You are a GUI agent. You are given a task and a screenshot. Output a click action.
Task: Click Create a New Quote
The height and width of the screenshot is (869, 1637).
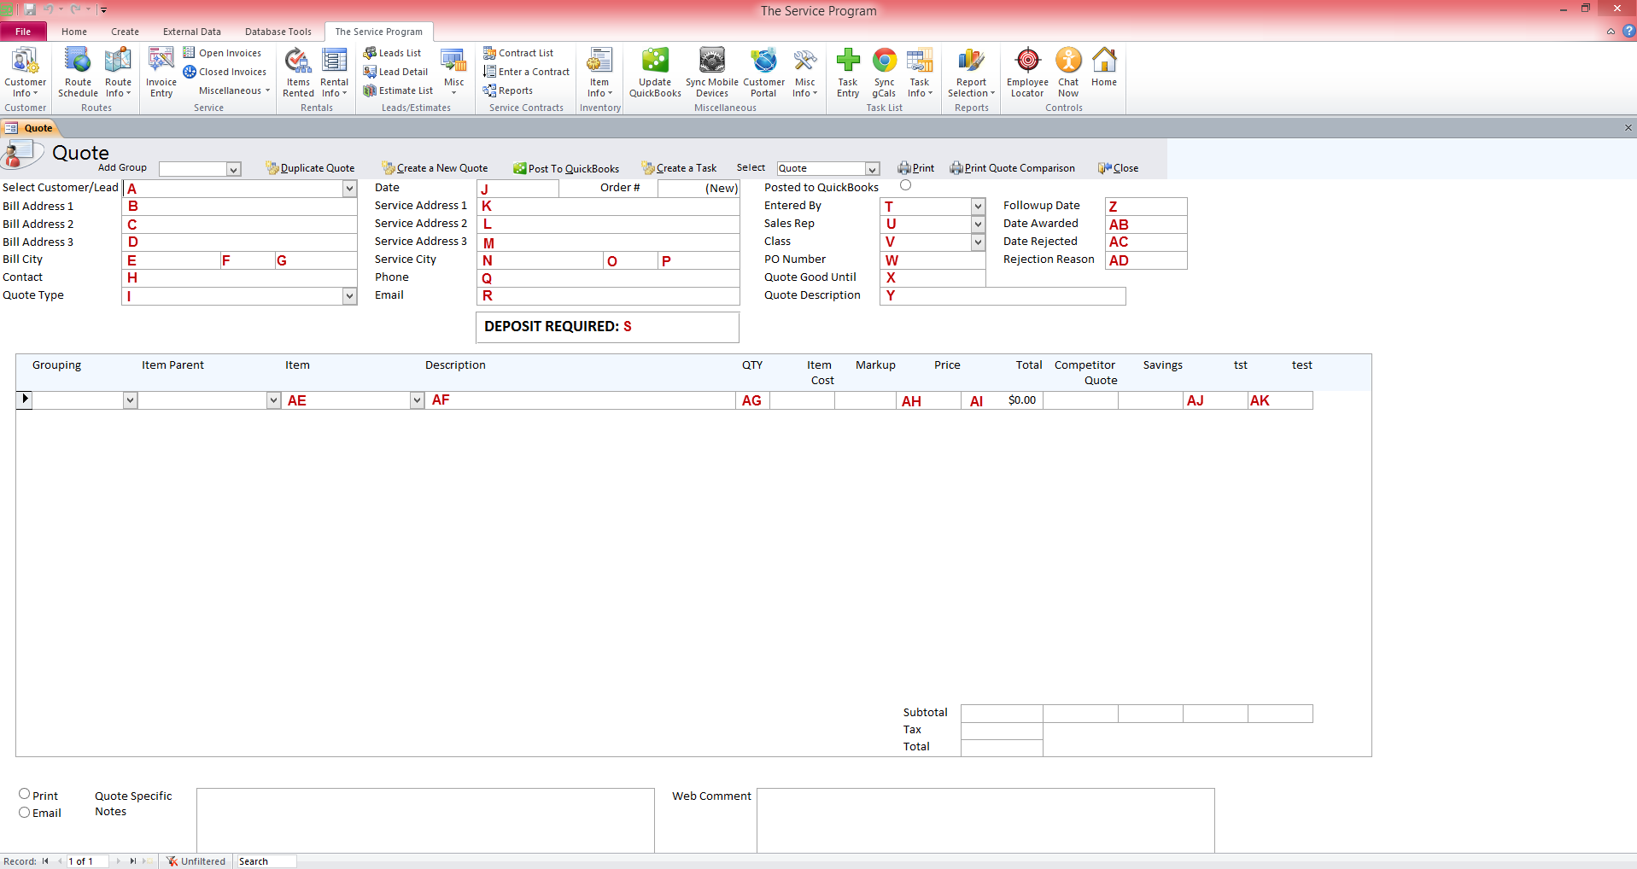(x=436, y=168)
